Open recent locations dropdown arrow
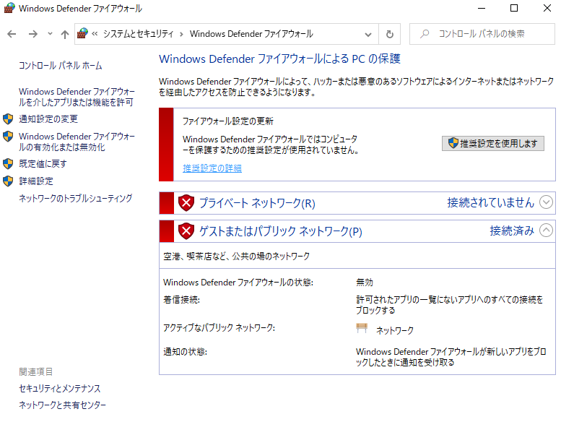The image size is (561, 422). click(50, 34)
